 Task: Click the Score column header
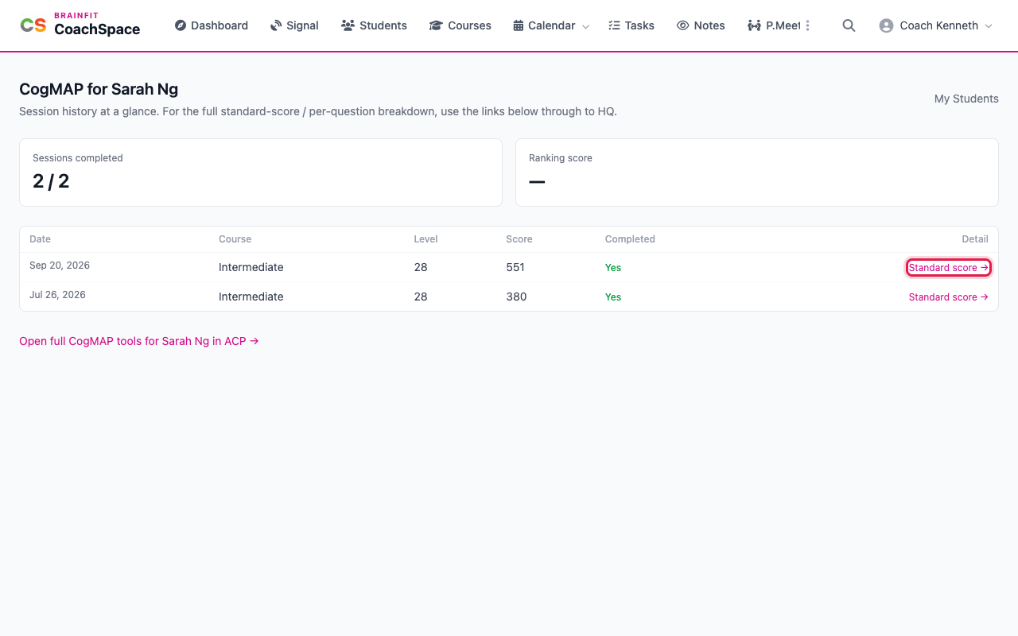(519, 239)
